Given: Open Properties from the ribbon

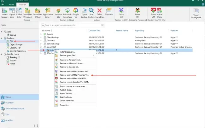Looking at the screenshot, I should coord(109,12).
